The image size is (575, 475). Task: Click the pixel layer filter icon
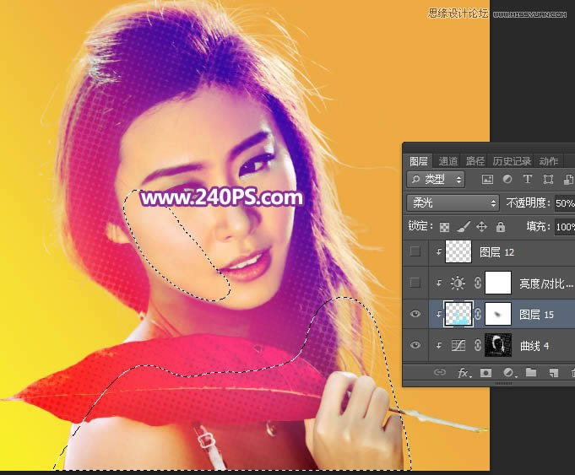[487, 180]
